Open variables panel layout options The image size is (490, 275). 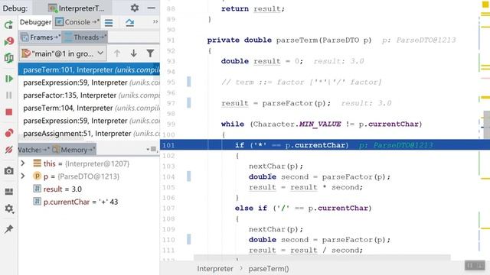(152, 150)
